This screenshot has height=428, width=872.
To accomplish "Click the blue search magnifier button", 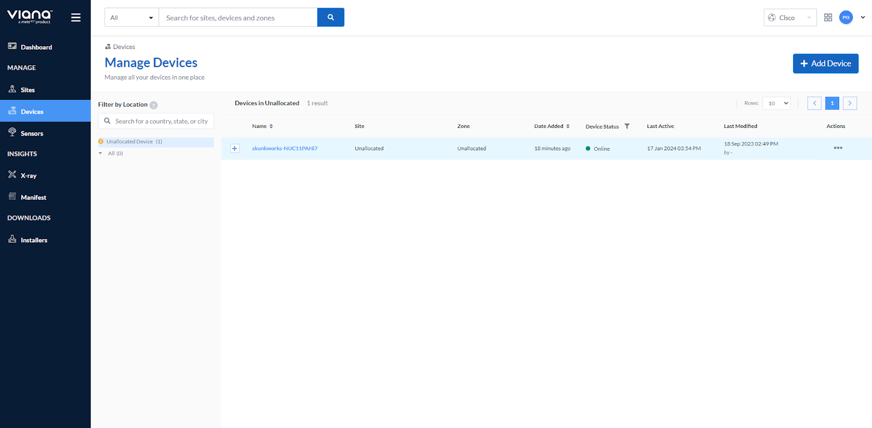I will (330, 17).
